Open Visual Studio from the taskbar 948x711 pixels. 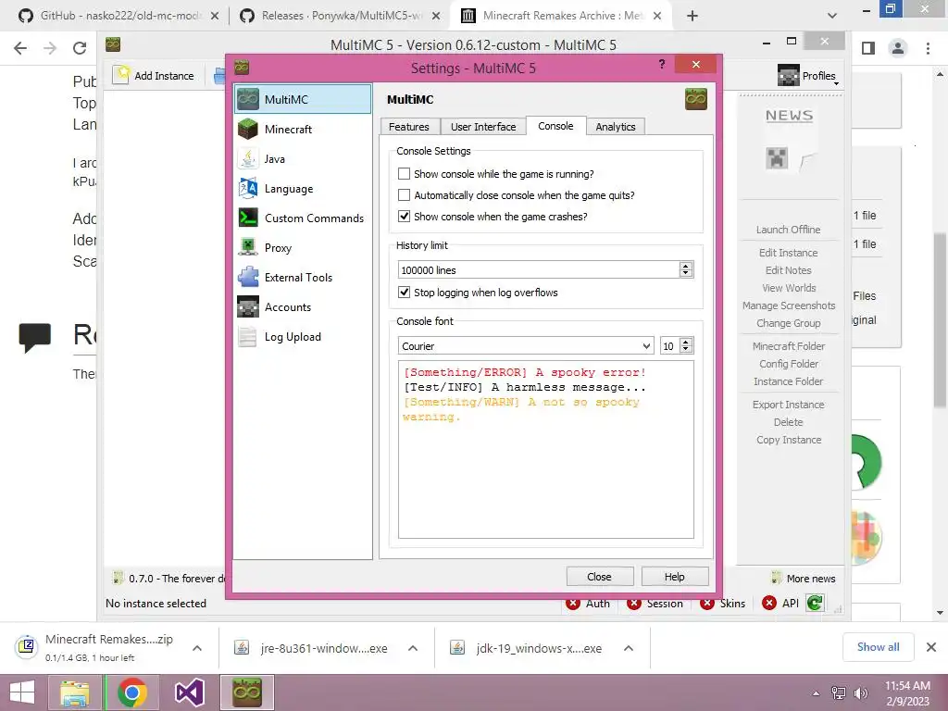pos(189,692)
